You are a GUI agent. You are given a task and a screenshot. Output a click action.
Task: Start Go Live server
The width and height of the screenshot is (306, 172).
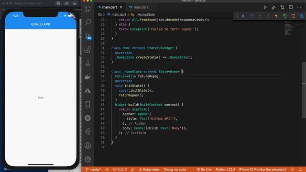tap(204, 170)
